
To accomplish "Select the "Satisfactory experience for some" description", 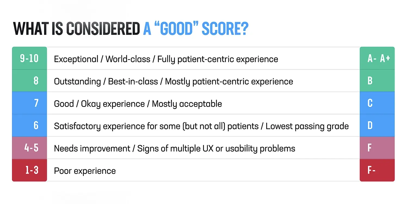I will pyautogui.click(x=201, y=126).
